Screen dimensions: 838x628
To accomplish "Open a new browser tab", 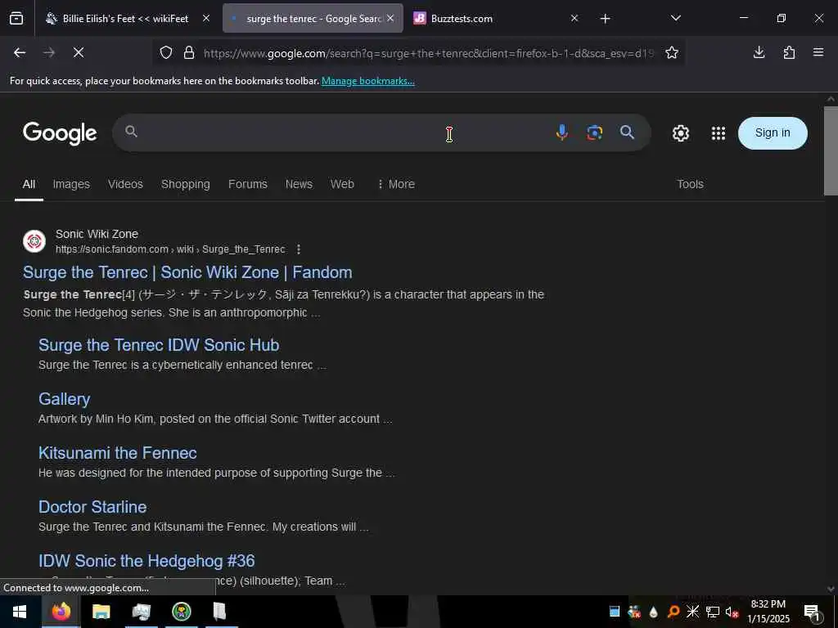I will (605, 19).
